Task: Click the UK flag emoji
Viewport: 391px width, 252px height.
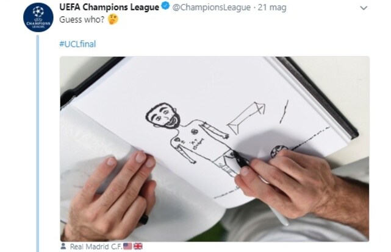Action: pyautogui.click(x=138, y=247)
